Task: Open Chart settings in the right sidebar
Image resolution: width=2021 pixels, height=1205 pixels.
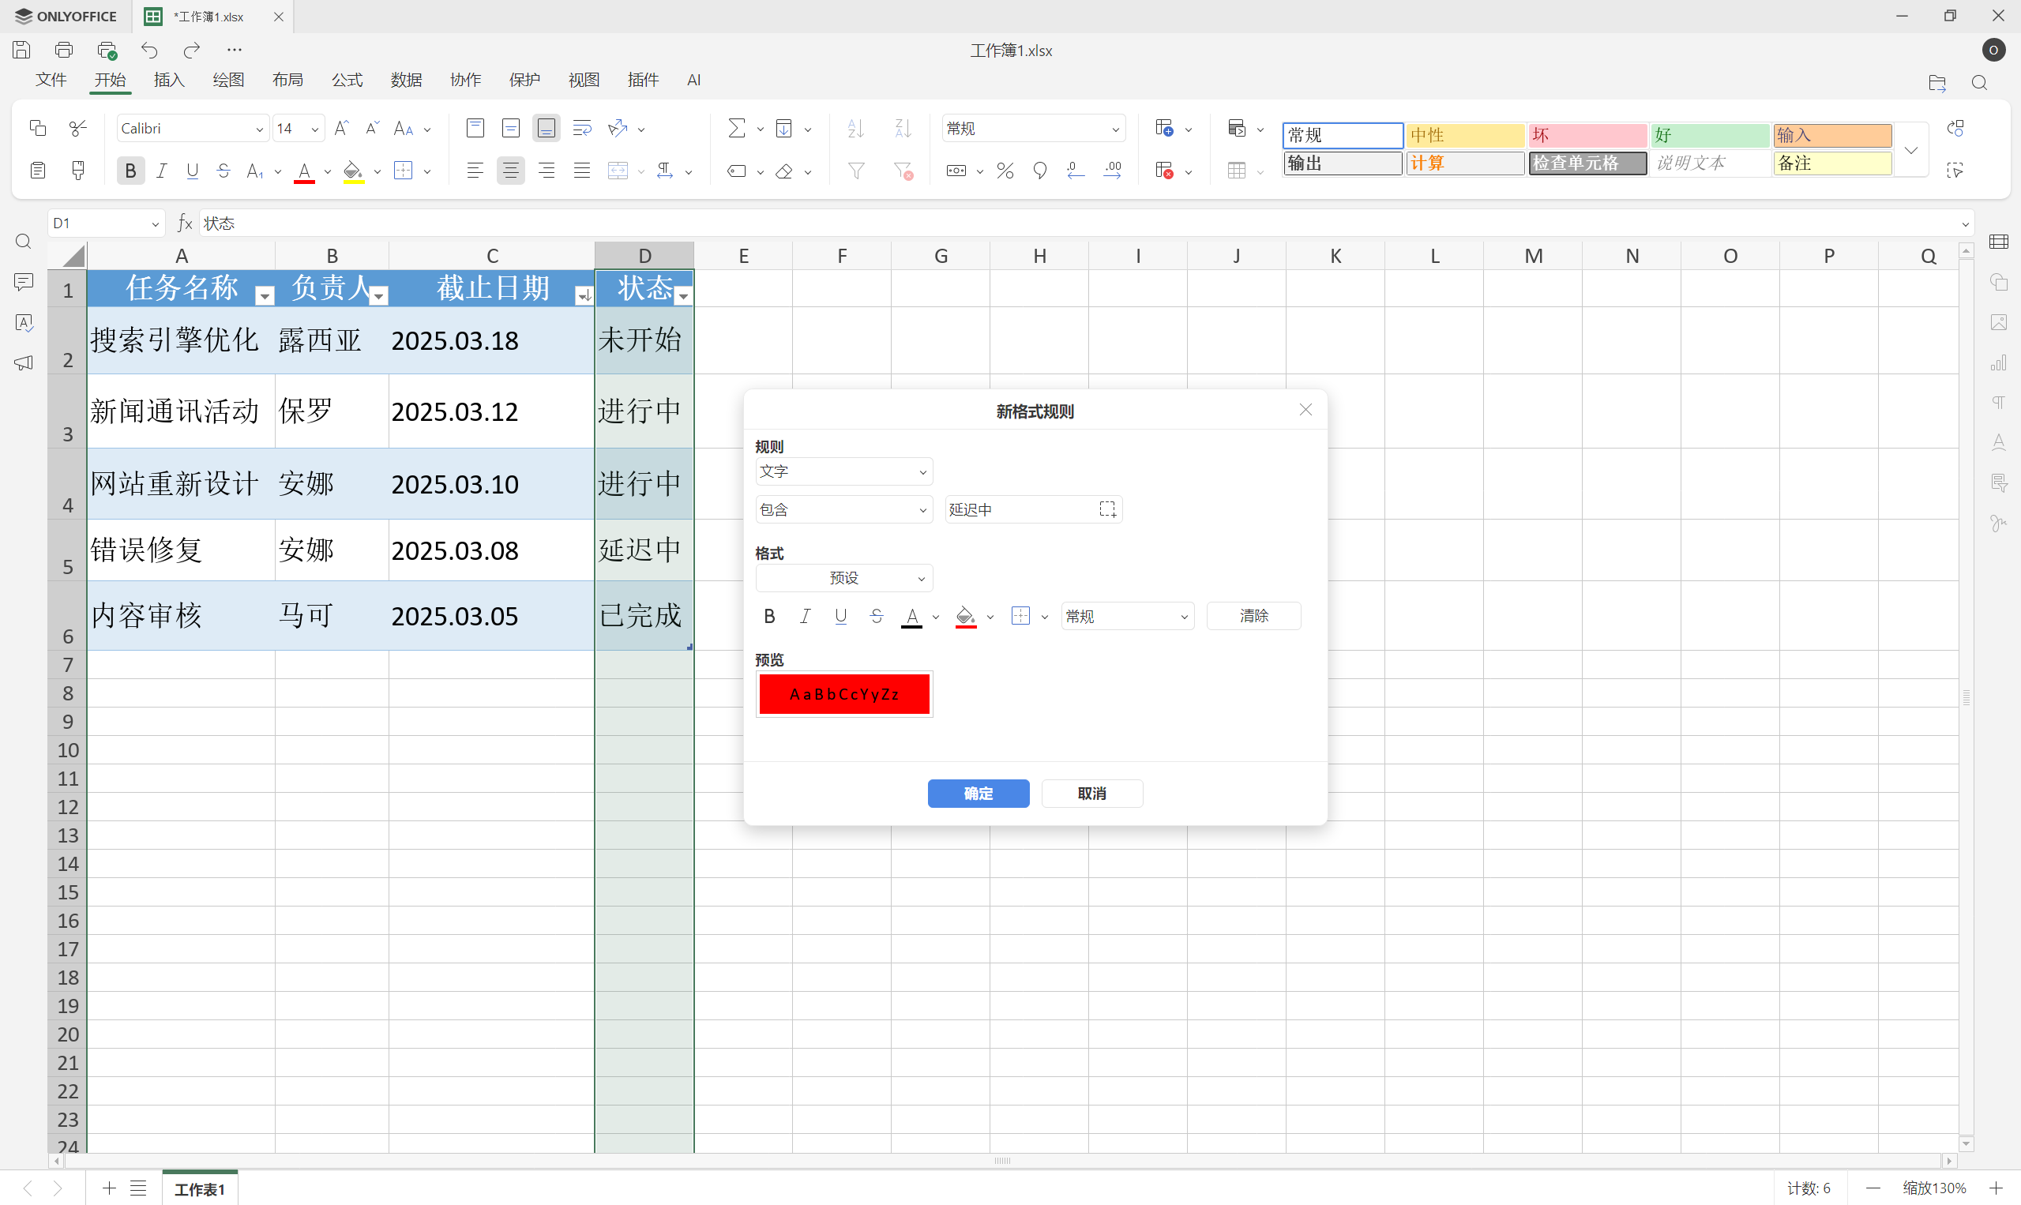Action: click(1999, 363)
